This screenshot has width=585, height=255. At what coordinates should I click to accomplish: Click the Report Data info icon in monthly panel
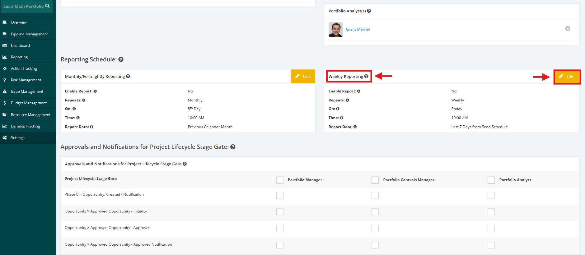(91, 127)
